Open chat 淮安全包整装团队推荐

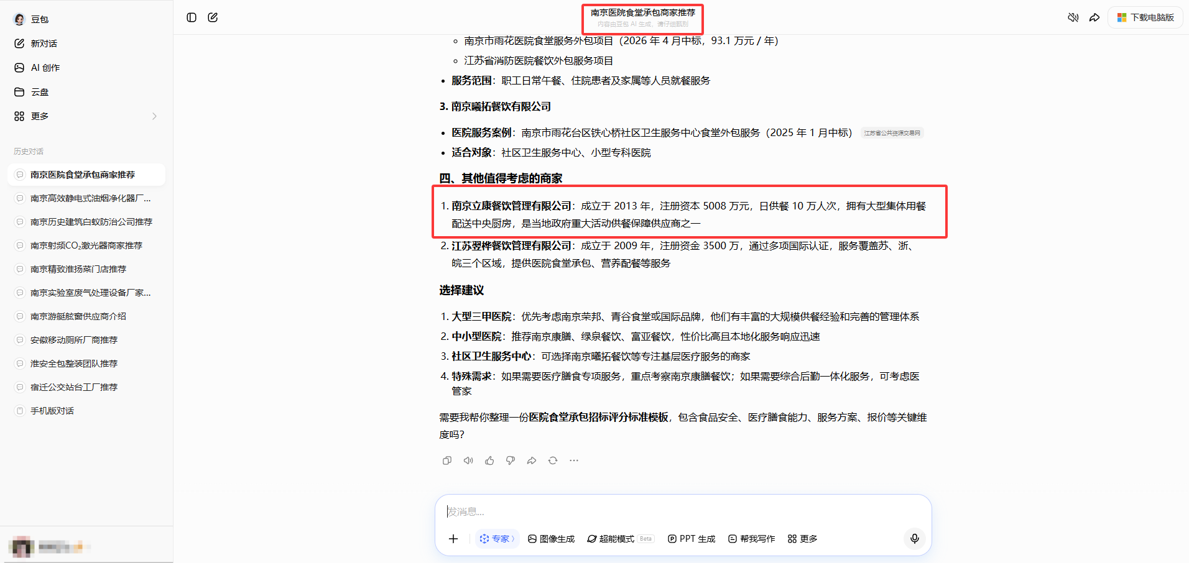86,364
